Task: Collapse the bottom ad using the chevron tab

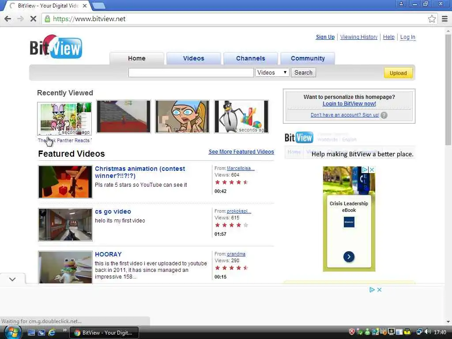Action: point(12,279)
